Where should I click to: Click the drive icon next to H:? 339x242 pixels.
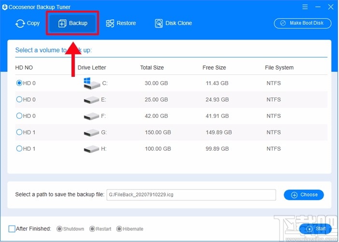pyautogui.click(x=91, y=149)
